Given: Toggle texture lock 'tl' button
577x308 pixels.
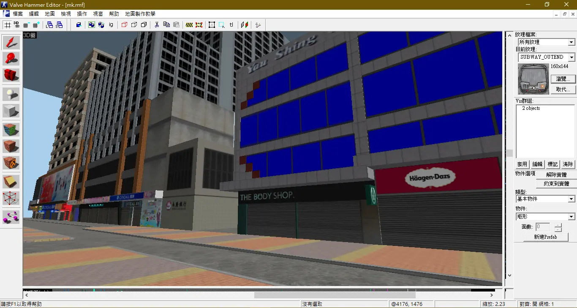Looking at the screenshot, I should pos(231,25).
